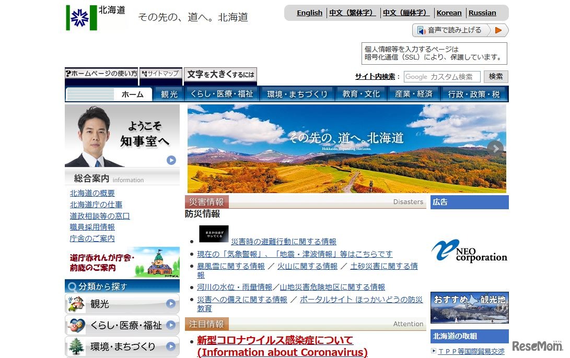
Task: Click the blue arrow on the 観光 sidebar button
Action: click(170, 303)
